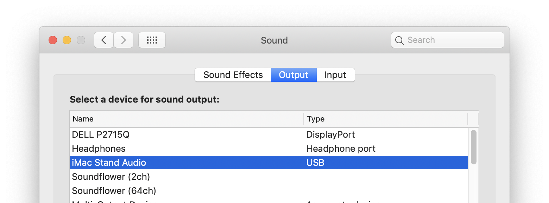The width and height of the screenshot is (549, 203).
Task: Sort devices by the Name column header
Action: coord(187,119)
